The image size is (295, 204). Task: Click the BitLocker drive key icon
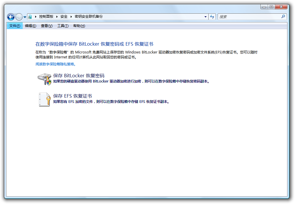45,79
